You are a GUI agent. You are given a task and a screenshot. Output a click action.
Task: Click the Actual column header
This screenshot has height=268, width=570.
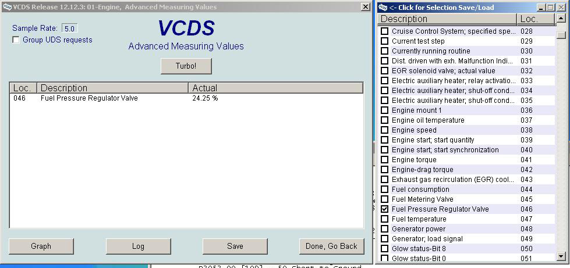[275, 88]
